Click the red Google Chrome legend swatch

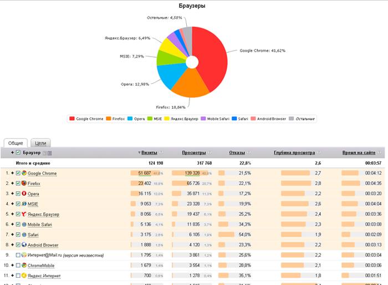click(x=72, y=119)
